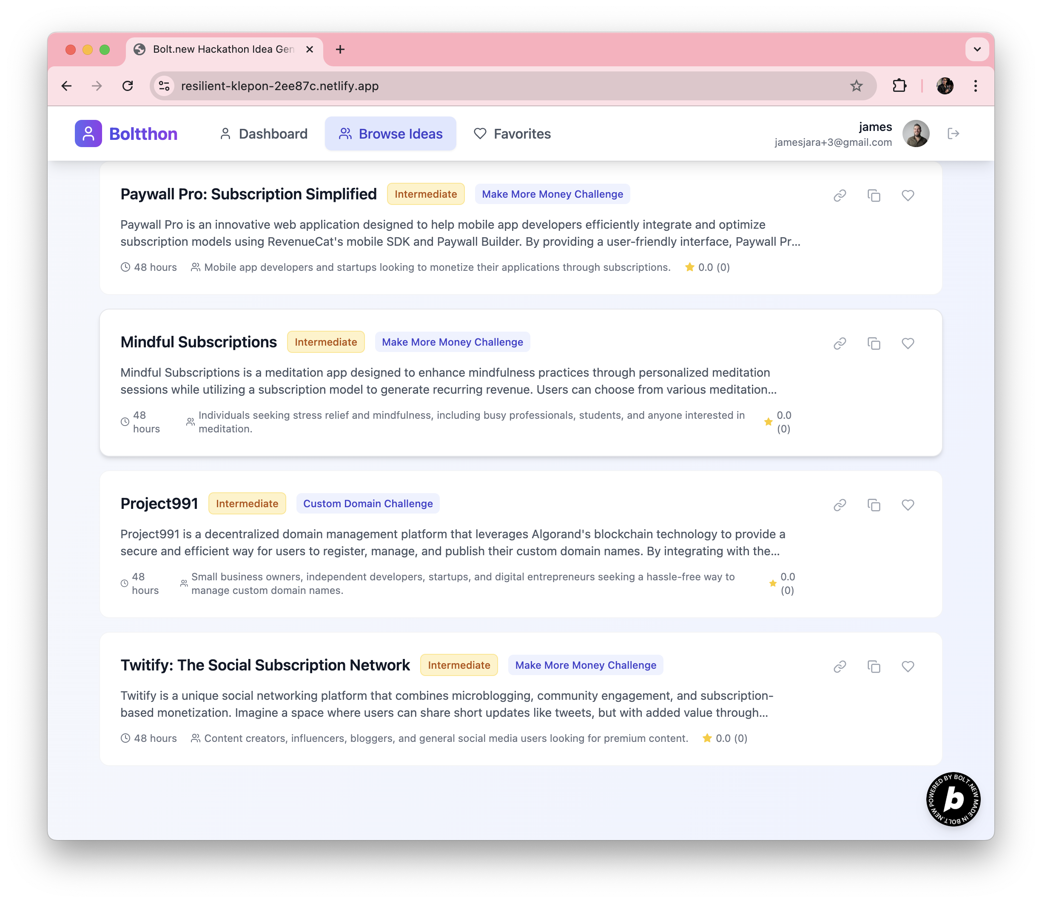Open Mindful Subscriptions idea title

click(199, 342)
